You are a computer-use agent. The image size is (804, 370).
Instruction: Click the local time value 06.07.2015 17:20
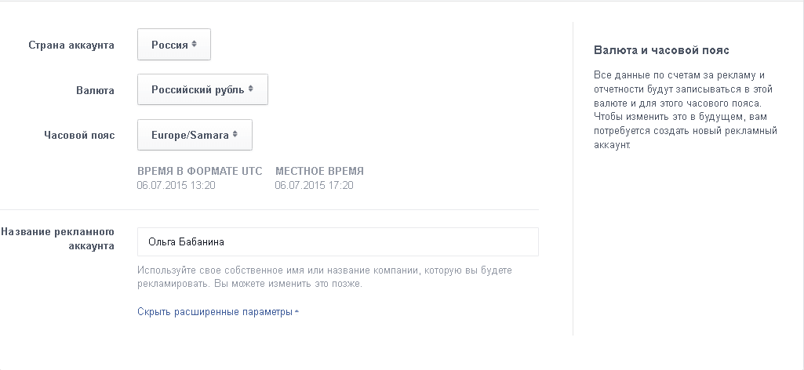tap(314, 186)
